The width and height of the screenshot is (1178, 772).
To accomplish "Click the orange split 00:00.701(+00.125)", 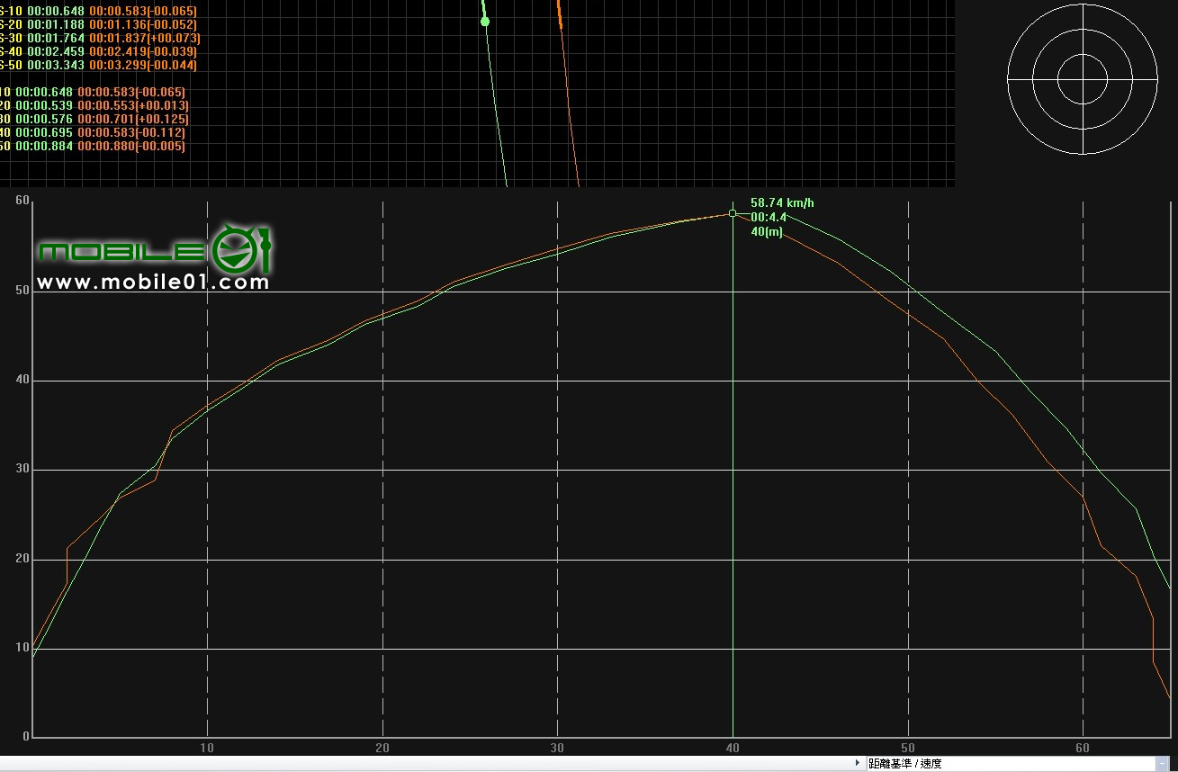I will [133, 119].
